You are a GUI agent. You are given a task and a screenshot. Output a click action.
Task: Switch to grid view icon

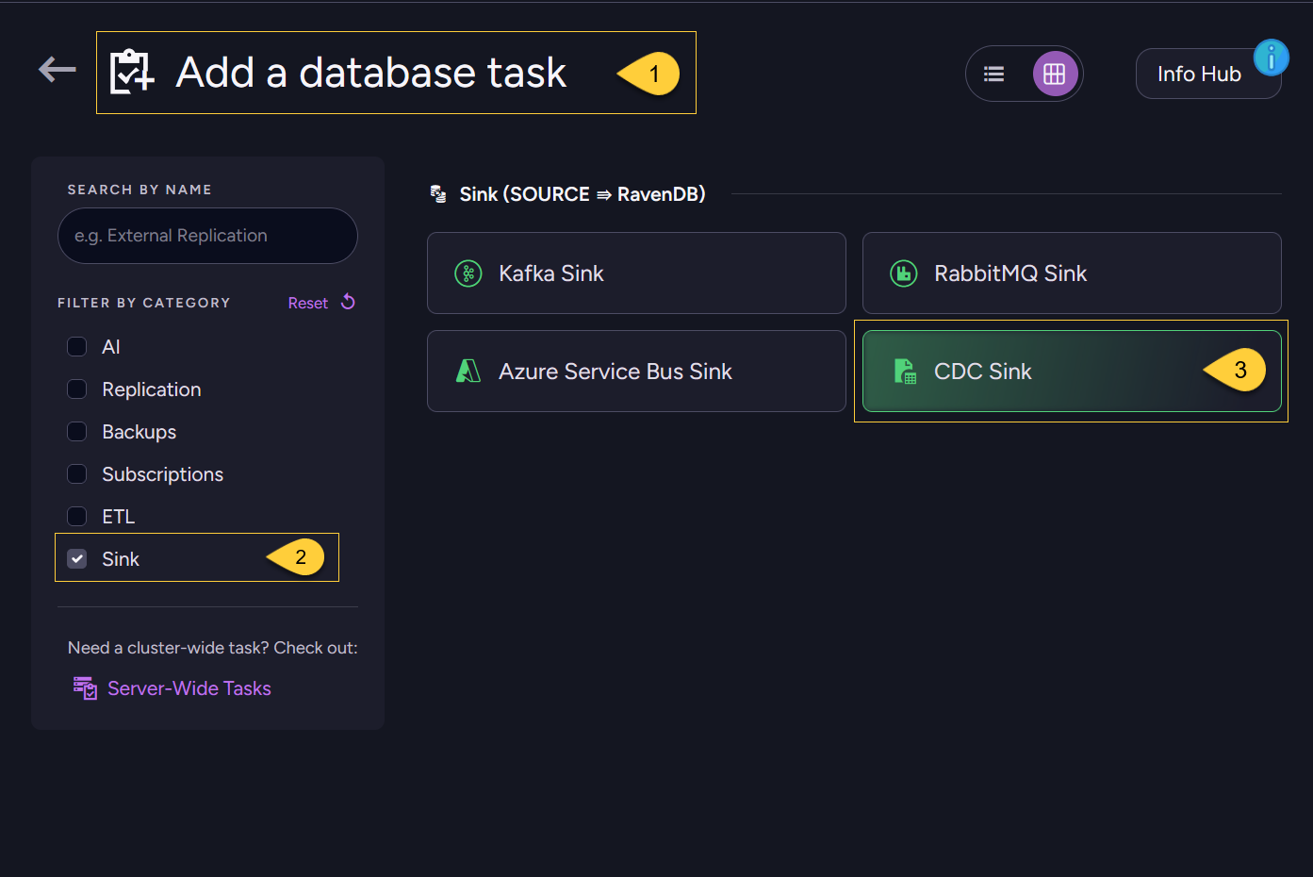[1055, 74]
